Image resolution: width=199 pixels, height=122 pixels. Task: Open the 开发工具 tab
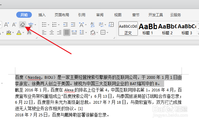pyautogui.click(x=156, y=15)
